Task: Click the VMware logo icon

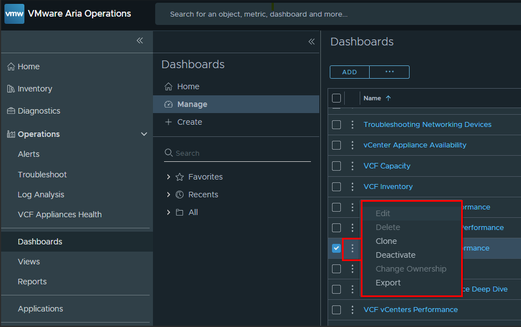Action: [x=14, y=14]
